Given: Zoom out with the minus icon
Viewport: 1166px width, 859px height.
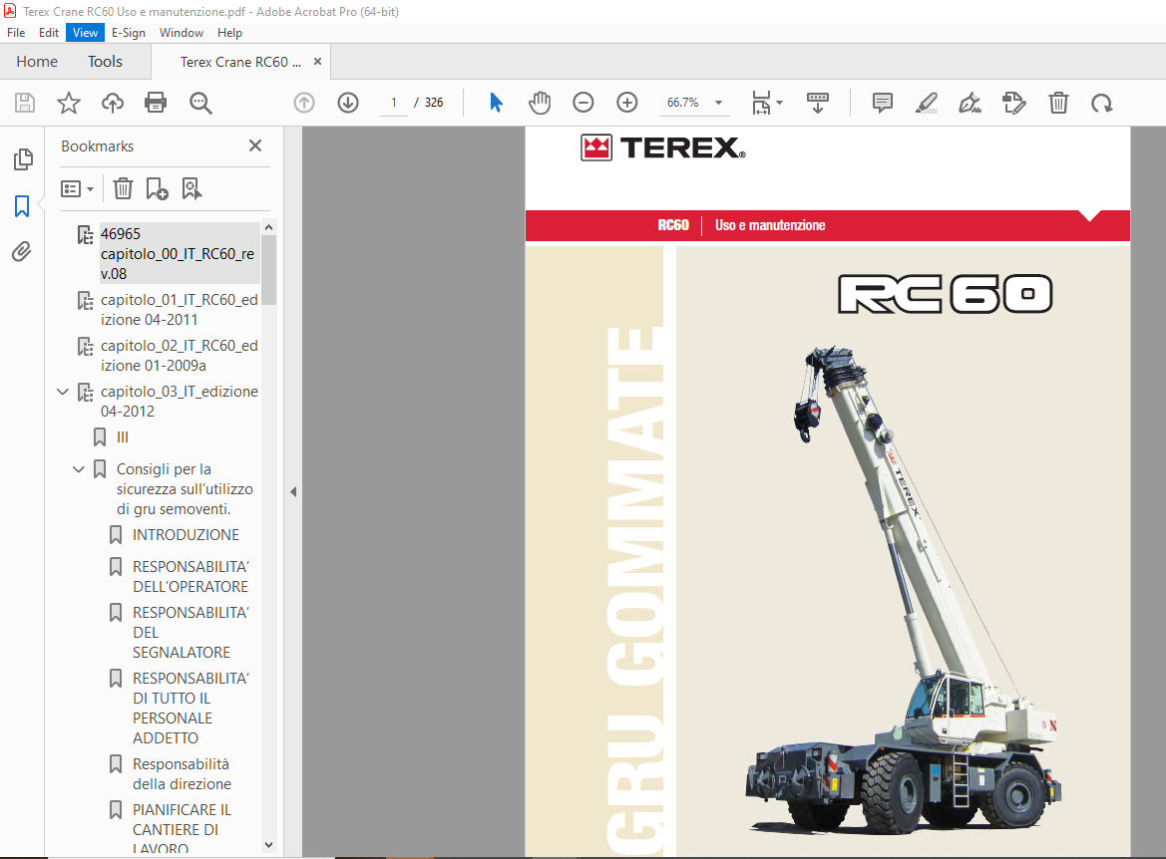Looking at the screenshot, I should point(583,103).
